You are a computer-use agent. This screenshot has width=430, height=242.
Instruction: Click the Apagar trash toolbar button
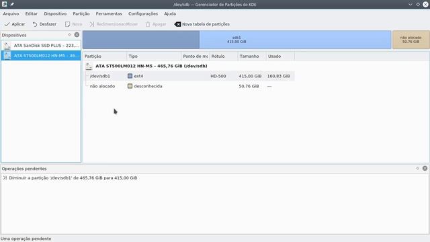pyautogui.click(x=156, y=24)
